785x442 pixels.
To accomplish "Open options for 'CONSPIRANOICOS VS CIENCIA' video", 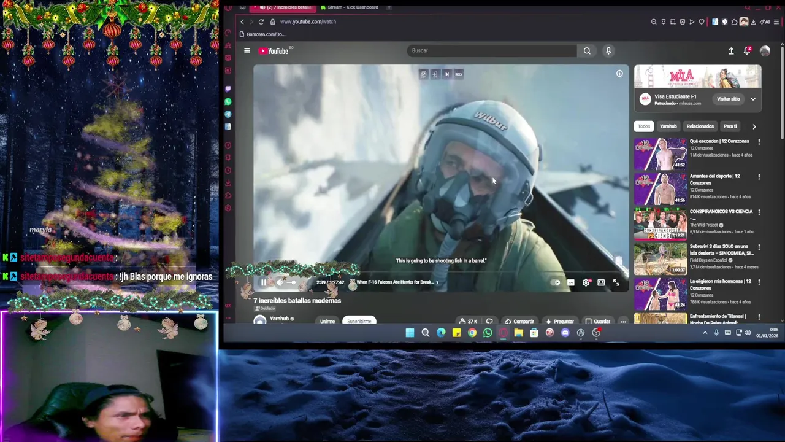I will coord(759,212).
